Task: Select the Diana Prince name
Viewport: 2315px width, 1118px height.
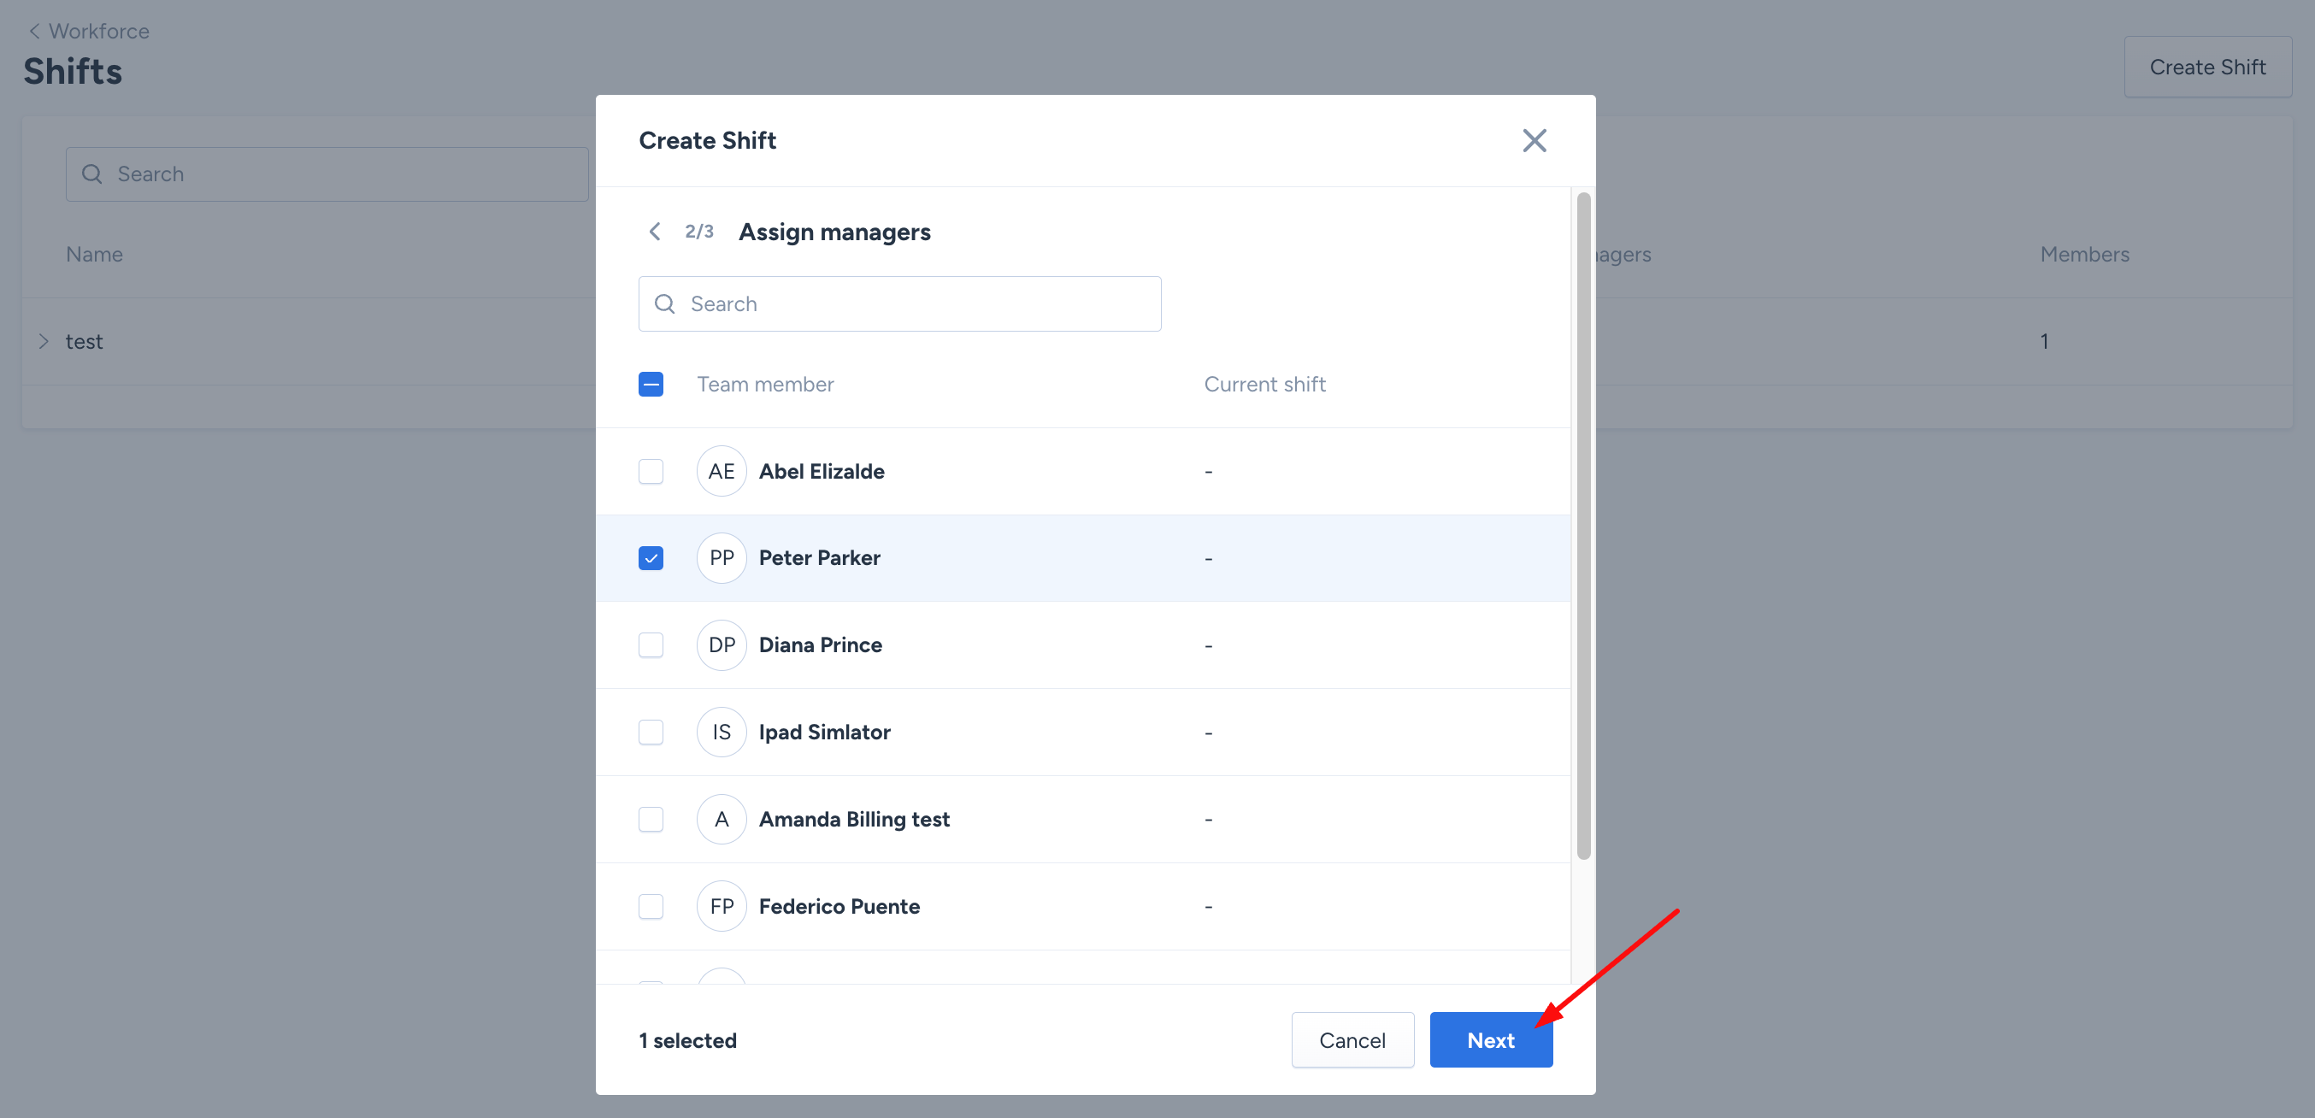Action: pyautogui.click(x=821, y=645)
